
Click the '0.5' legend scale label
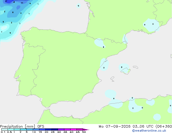click(x=9, y=132)
